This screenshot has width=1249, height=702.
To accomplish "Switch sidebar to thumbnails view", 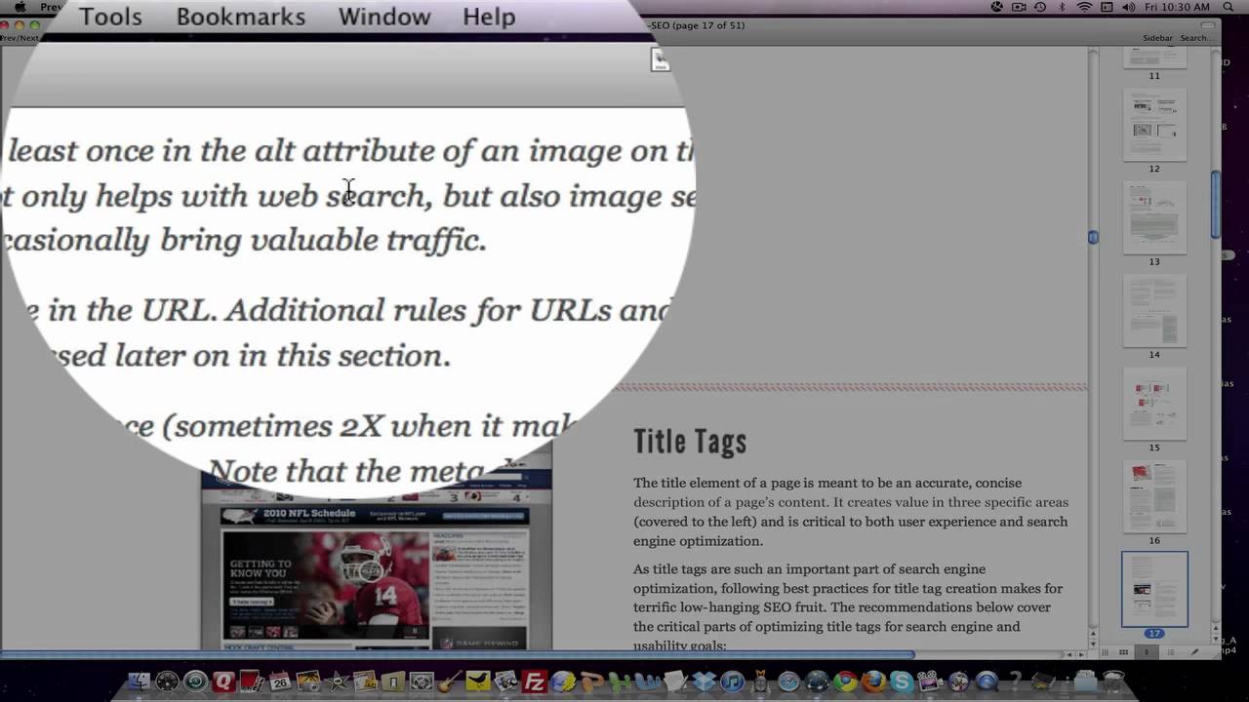I will [x=1147, y=652].
